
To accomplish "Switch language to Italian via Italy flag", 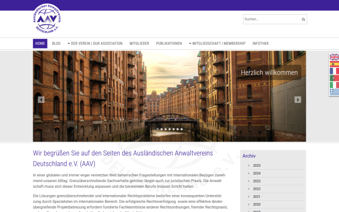I will tap(334, 85).
